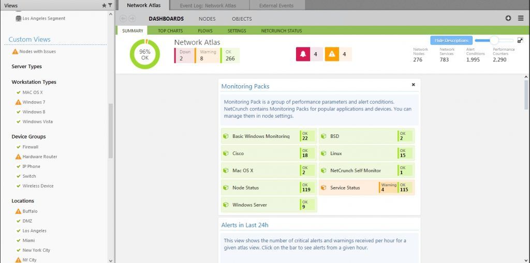
Task: Click the Warning 8 status box
Action: 207,55
